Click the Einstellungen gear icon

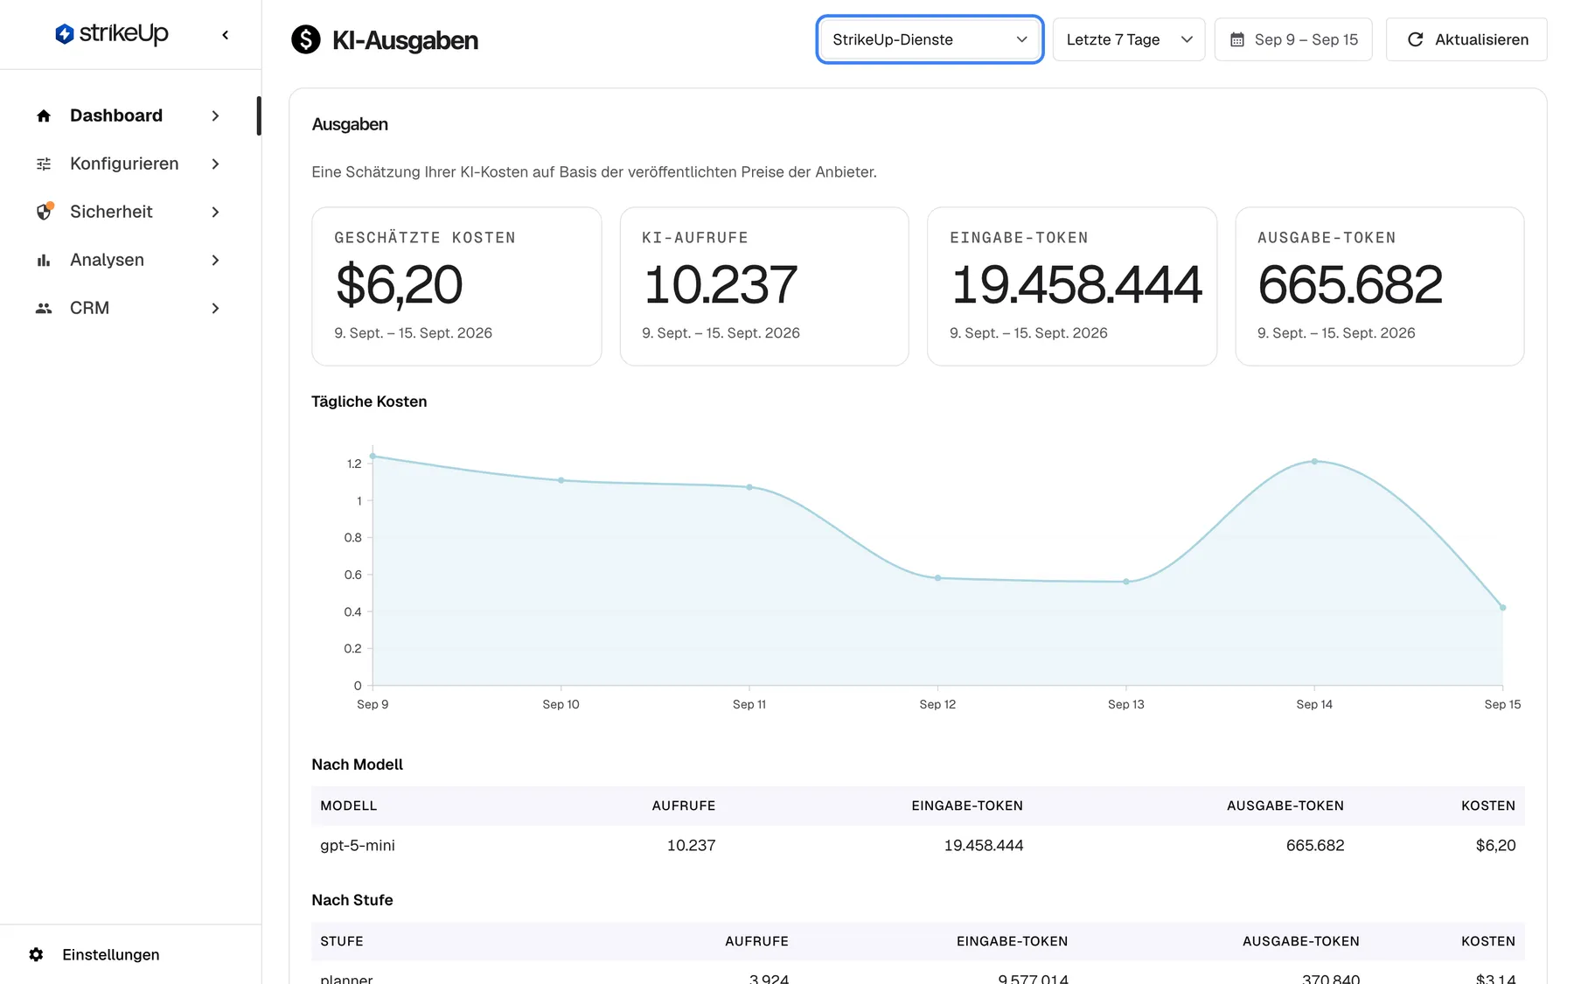tap(36, 954)
